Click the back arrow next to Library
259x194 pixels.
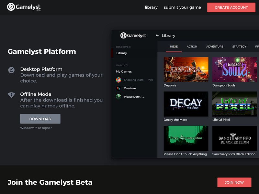pos(158,36)
